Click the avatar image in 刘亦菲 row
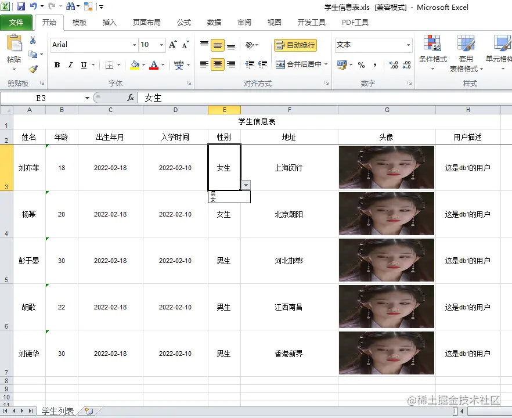The width and height of the screenshot is (512, 418). point(387,168)
